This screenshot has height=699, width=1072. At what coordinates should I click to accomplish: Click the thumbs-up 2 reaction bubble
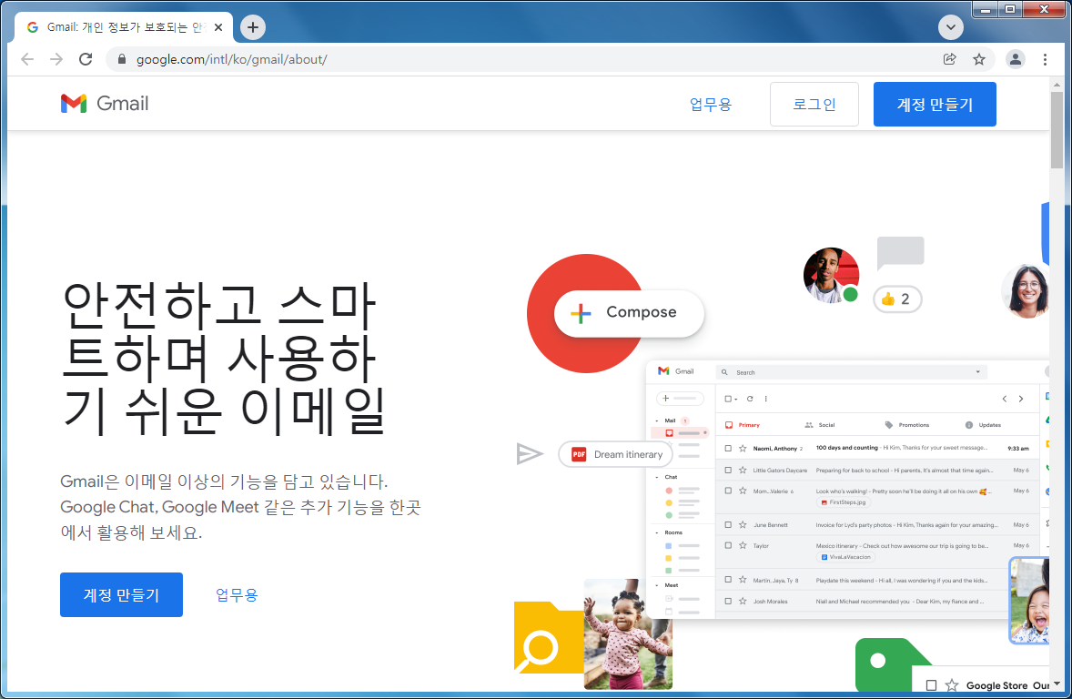pyautogui.click(x=897, y=299)
